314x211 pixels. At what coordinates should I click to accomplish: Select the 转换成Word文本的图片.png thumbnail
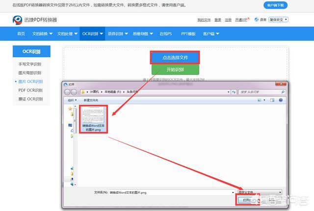[93, 119]
